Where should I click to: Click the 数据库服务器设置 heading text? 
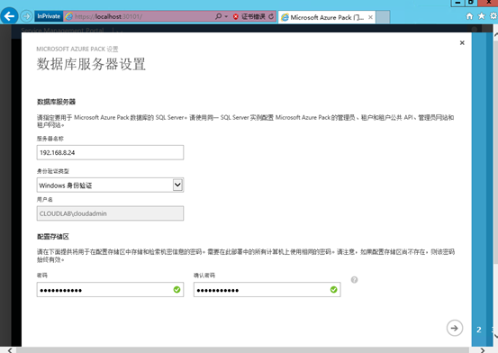pyautogui.click(x=91, y=64)
